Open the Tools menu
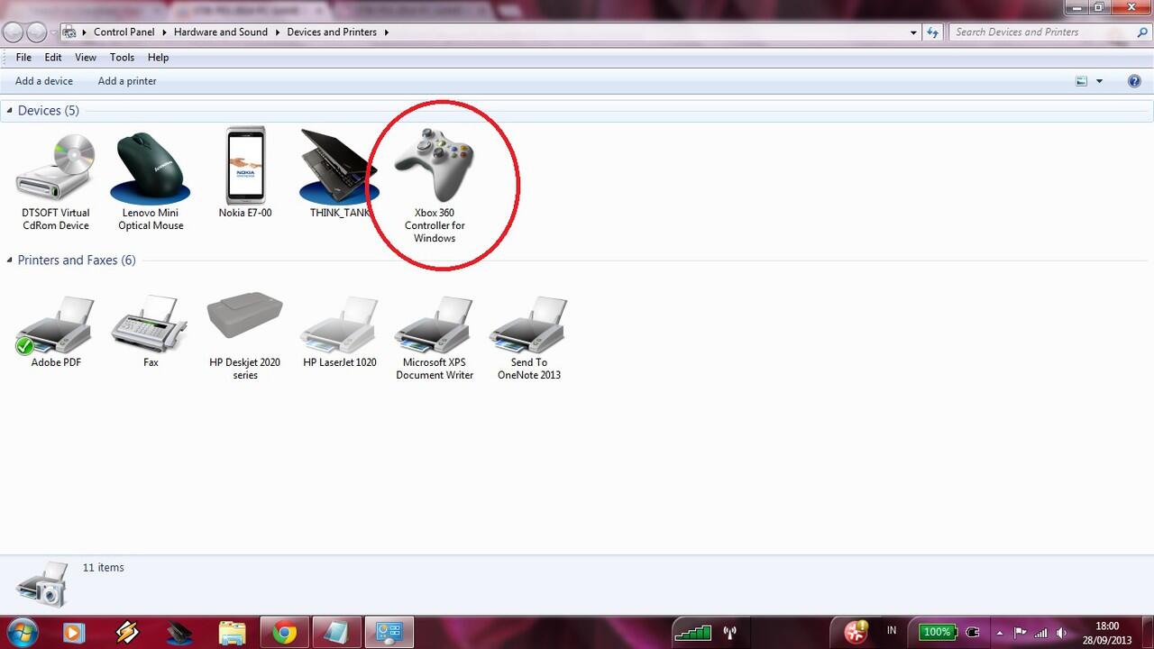Screen dimensions: 1154x649 point(122,58)
